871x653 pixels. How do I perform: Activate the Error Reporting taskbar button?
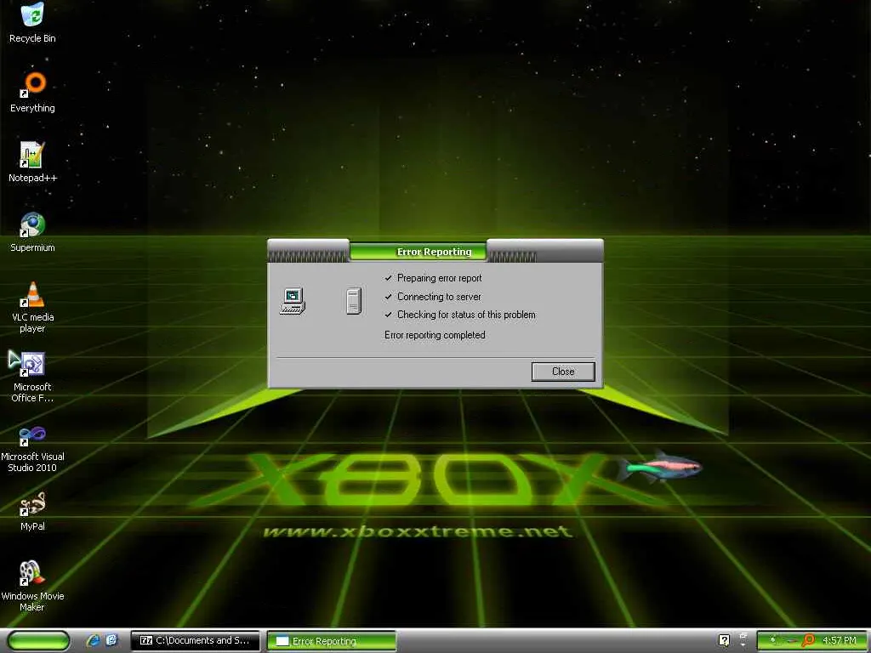tap(332, 641)
